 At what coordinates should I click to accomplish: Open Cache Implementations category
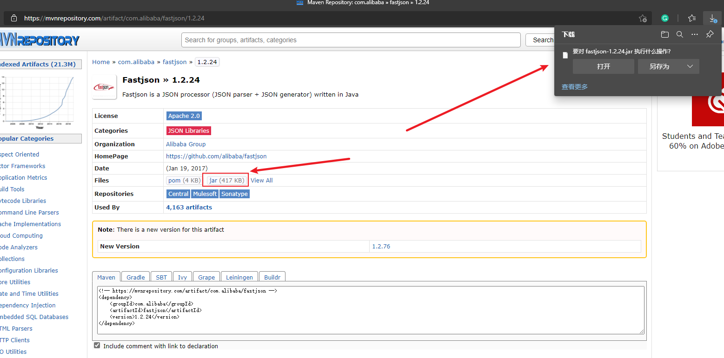[x=30, y=224]
